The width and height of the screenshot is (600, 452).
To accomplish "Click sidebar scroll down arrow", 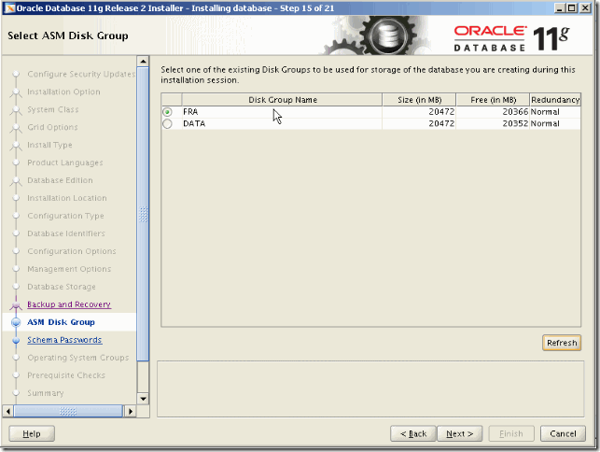I will pyautogui.click(x=143, y=399).
